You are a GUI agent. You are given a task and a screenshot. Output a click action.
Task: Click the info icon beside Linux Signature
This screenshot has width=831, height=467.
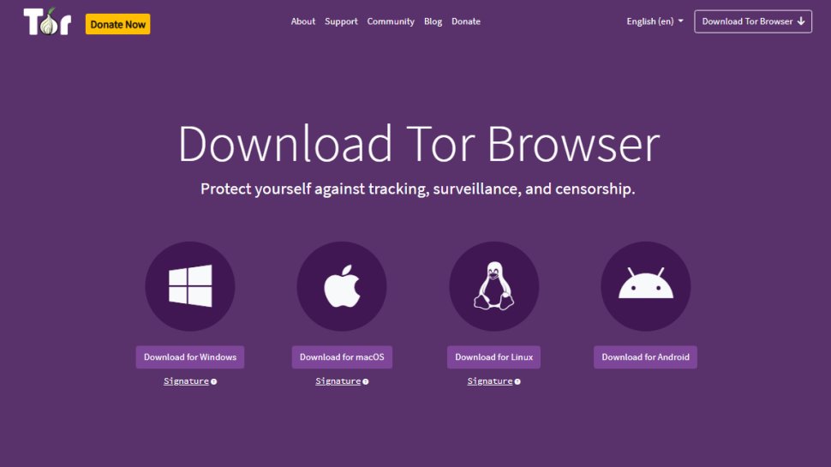tap(517, 381)
